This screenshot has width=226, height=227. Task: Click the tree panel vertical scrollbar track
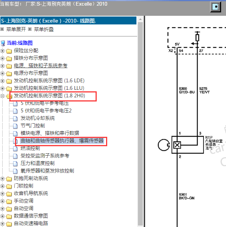(140, 124)
